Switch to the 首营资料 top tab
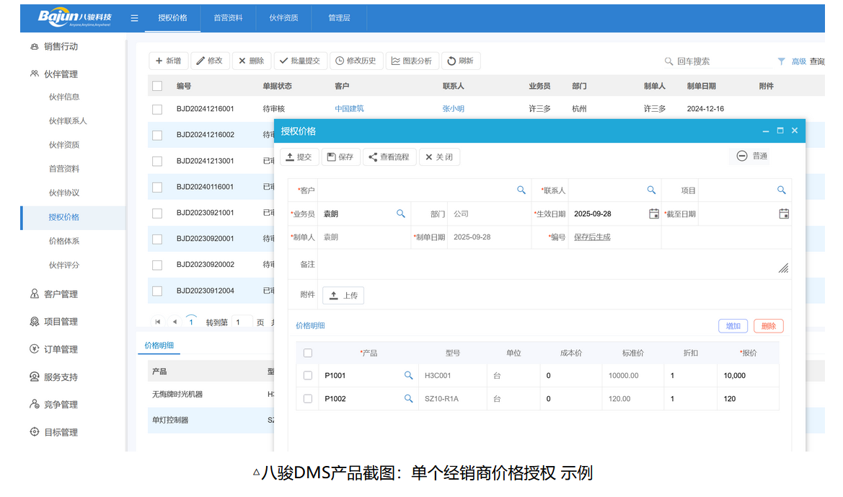This screenshot has height=497, width=843. pos(228,18)
